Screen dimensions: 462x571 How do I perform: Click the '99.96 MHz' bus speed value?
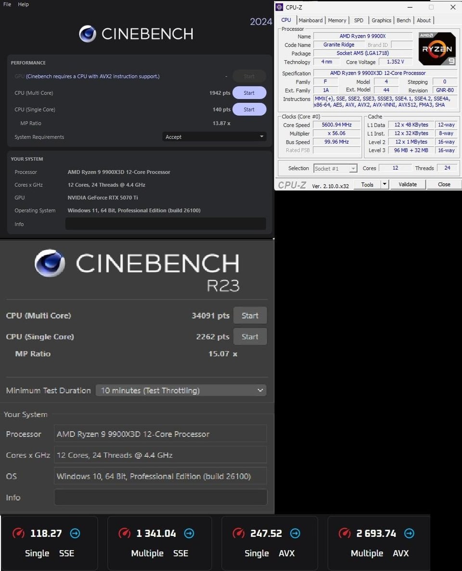pyautogui.click(x=337, y=142)
